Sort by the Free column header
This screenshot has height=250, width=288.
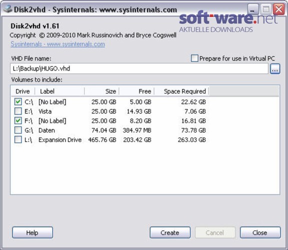point(136,91)
